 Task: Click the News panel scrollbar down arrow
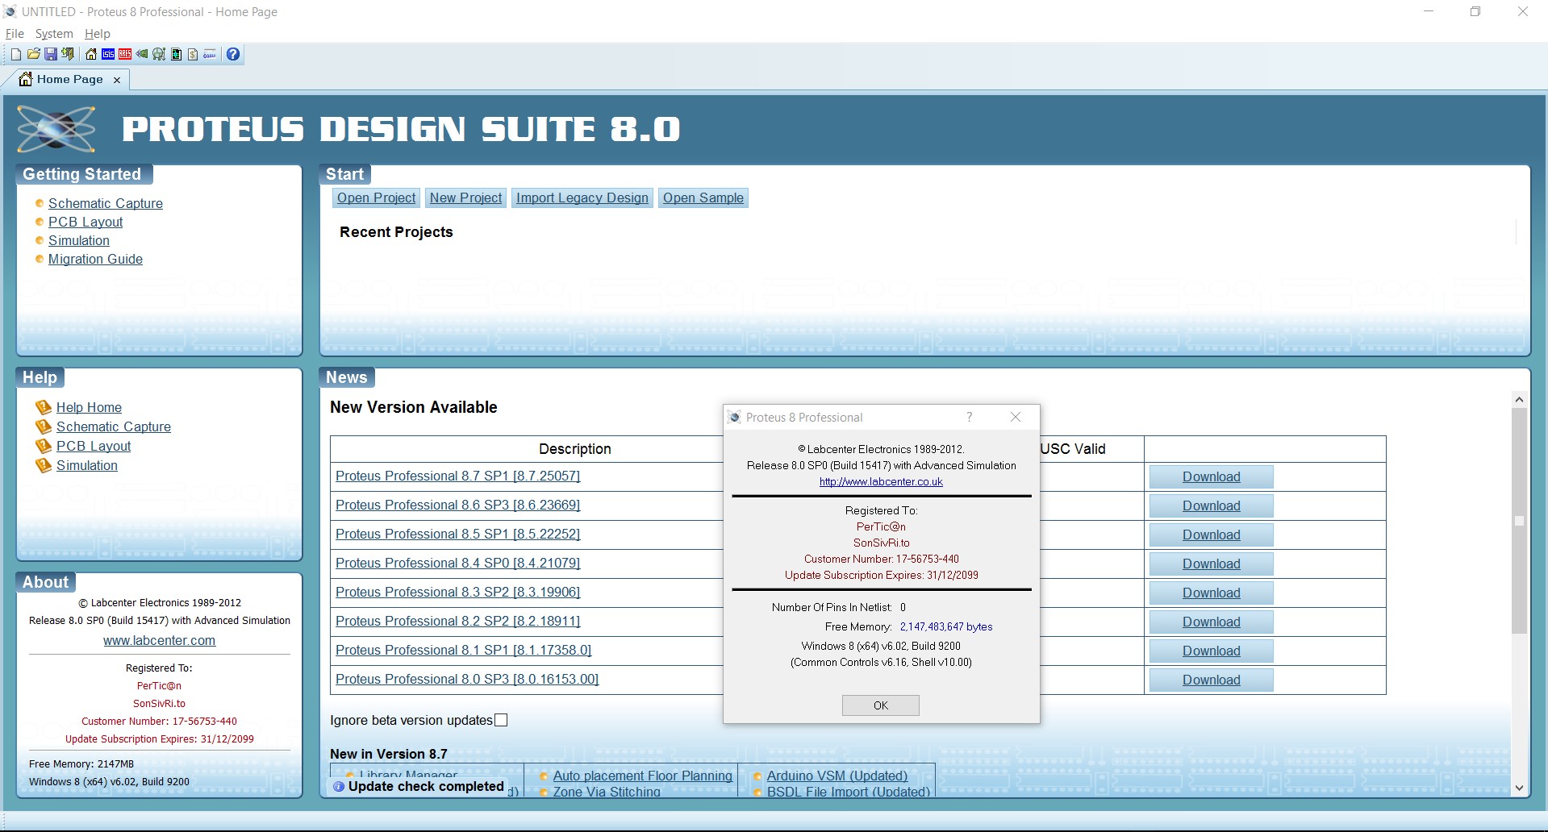(x=1519, y=788)
